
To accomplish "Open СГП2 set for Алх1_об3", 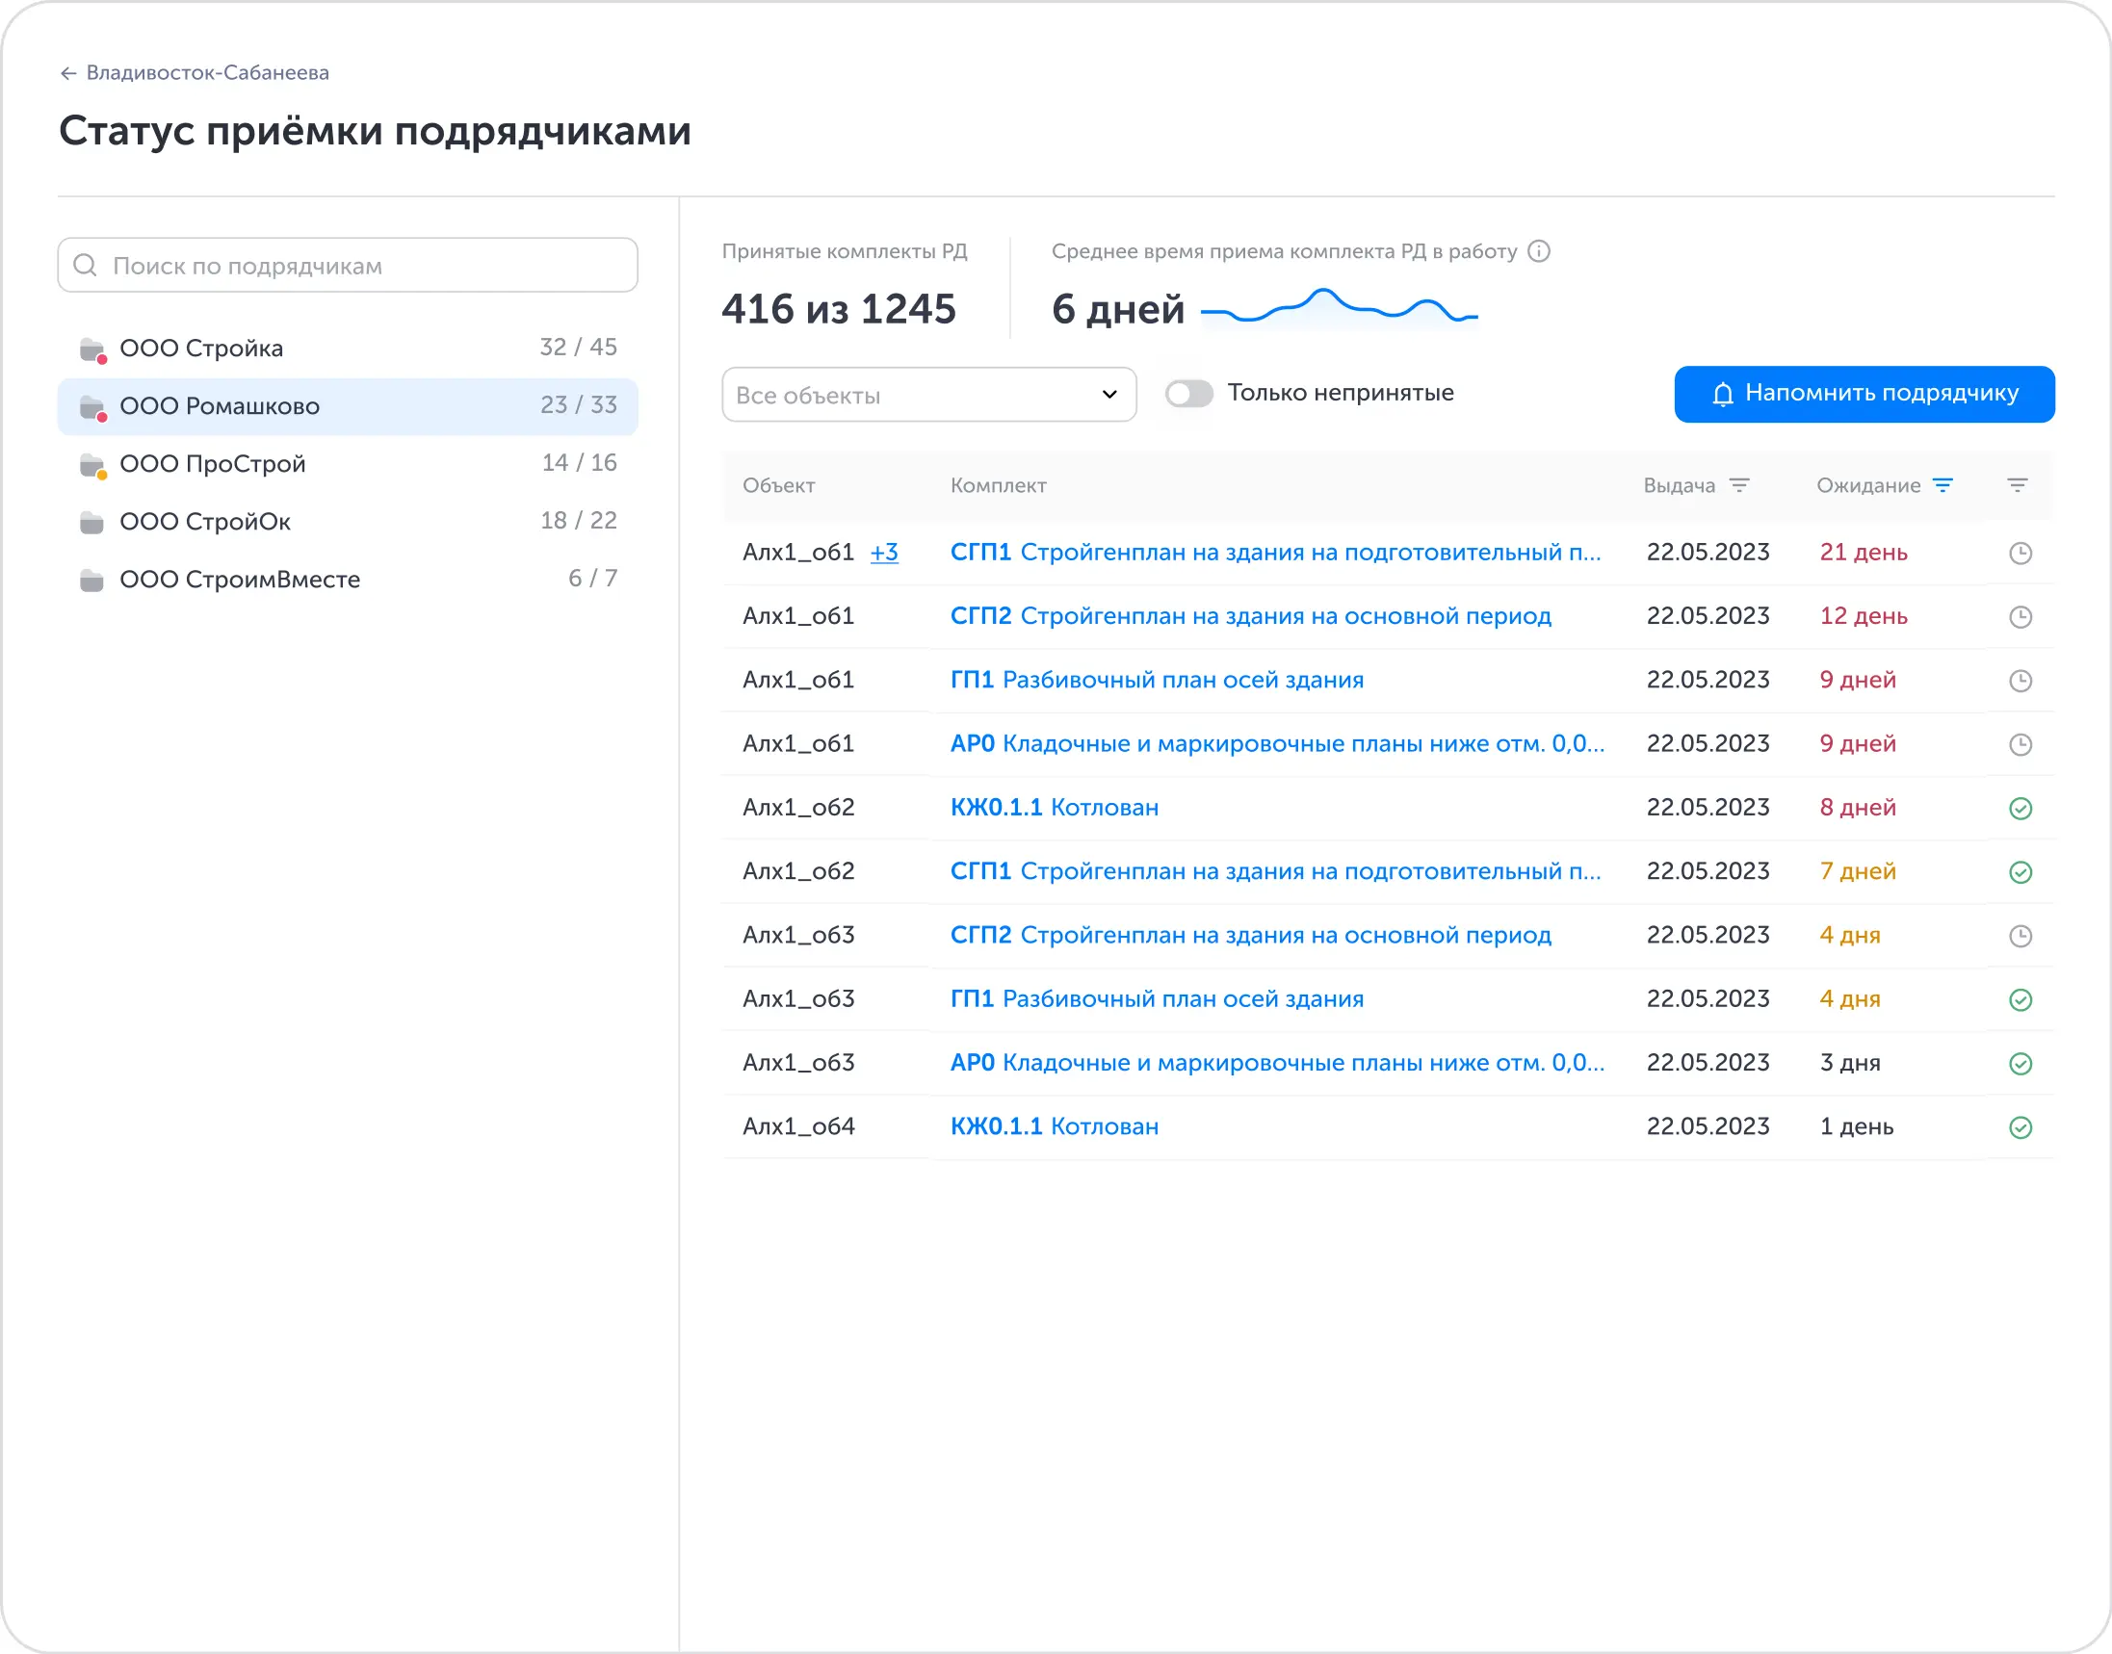I will click(1251, 936).
